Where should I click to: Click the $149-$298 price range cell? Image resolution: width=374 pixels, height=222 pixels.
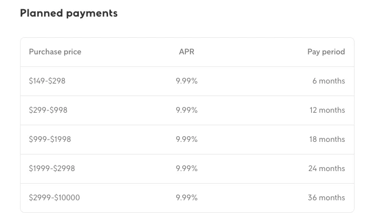coord(47,81)
